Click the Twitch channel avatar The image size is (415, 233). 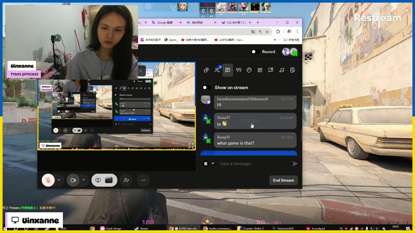pos(286,52)
